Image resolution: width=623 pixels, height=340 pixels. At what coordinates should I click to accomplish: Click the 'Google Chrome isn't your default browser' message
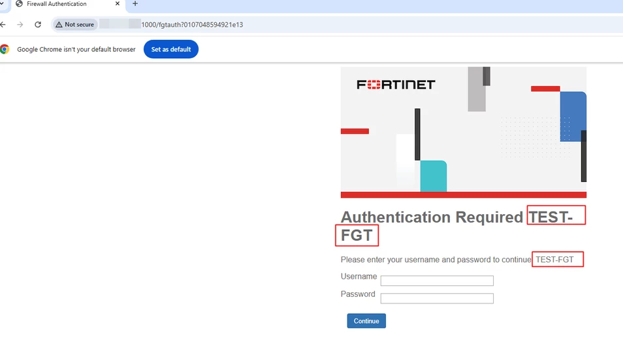click(76, 49)
